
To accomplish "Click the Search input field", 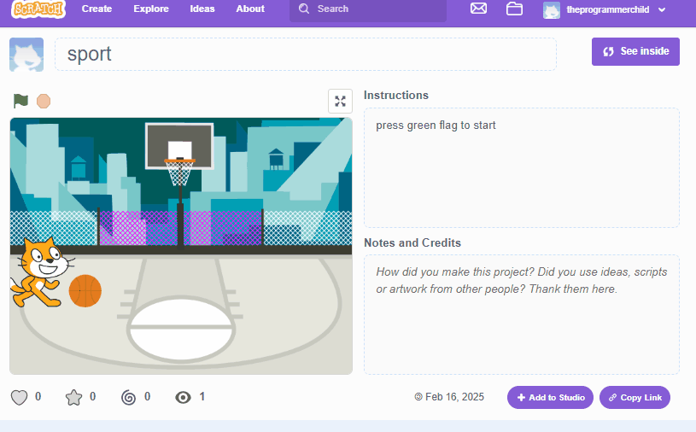I will coord(368,9).
